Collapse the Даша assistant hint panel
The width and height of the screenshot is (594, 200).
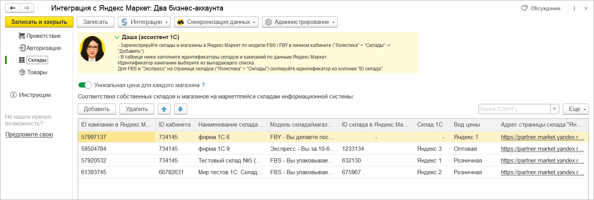pos(116,37)
